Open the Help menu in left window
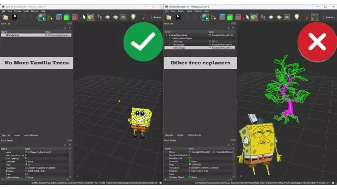 click(x=43, y=11)
